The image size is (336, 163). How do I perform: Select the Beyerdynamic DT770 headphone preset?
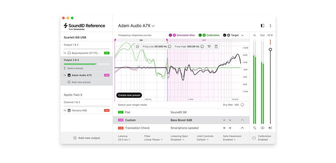point(87,53)
